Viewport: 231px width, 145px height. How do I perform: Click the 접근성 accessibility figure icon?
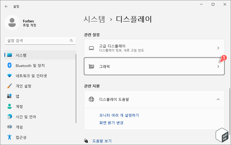pyautogui.click(x=9, y=137)
